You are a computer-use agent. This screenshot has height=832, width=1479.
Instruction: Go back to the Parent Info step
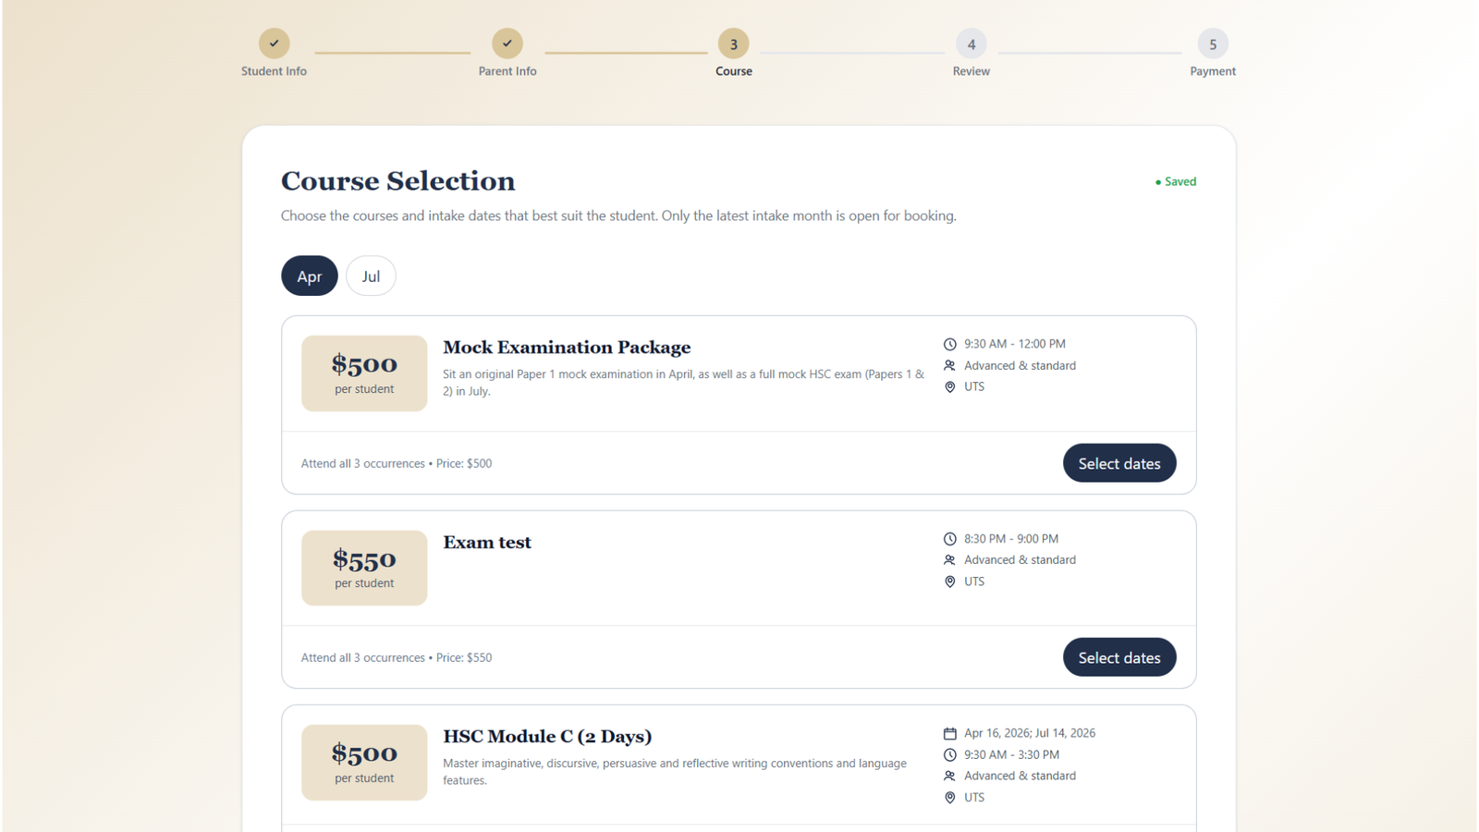point(507,43)
